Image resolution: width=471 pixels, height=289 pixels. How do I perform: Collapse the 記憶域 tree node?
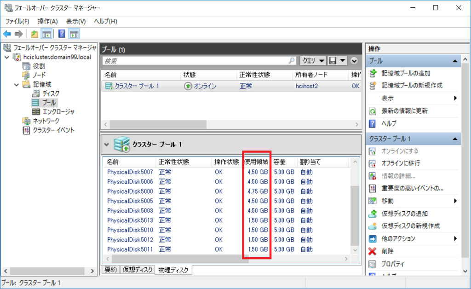click(x=17, y=85)
